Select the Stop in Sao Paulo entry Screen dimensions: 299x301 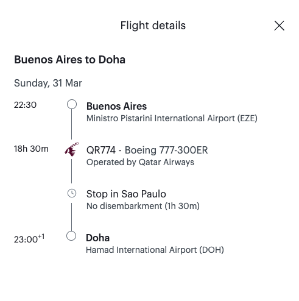126,194
